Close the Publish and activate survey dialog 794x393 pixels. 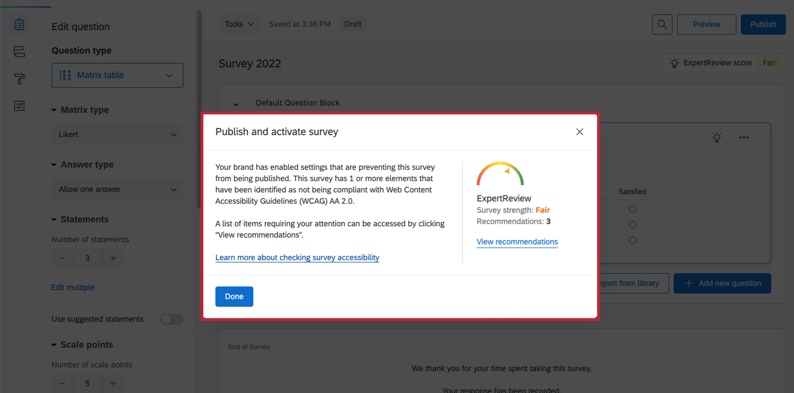point(580,132)
